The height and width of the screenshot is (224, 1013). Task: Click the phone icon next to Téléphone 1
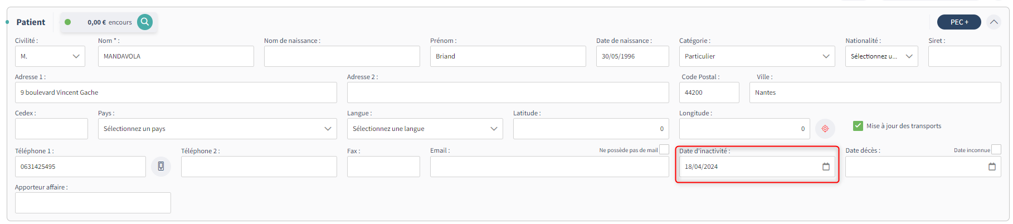tap(161, 167)
